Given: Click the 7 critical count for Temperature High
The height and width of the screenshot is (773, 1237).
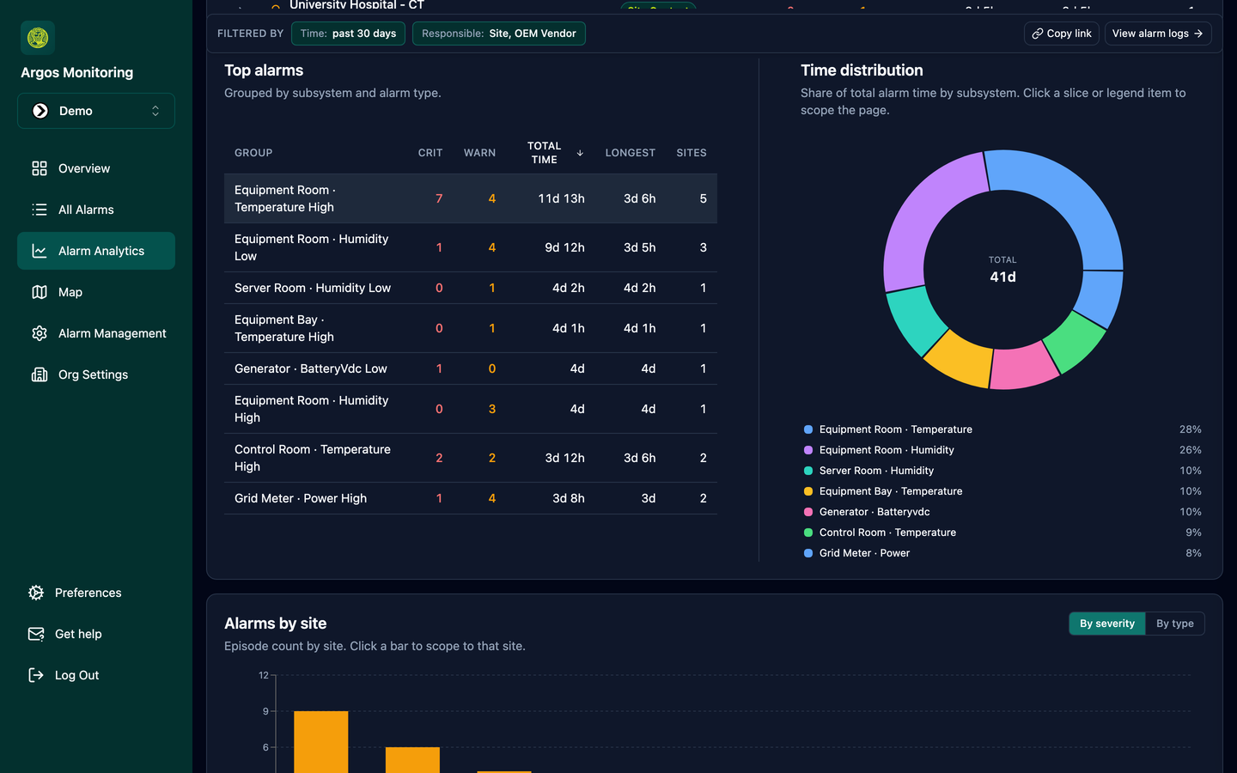Looking at the screenshot, I should click(x=439, y=198).
